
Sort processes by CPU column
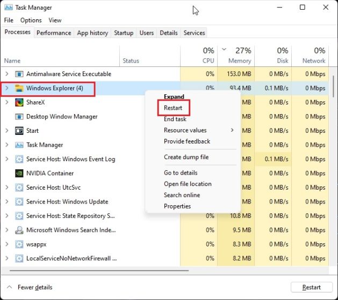(199, 56)
